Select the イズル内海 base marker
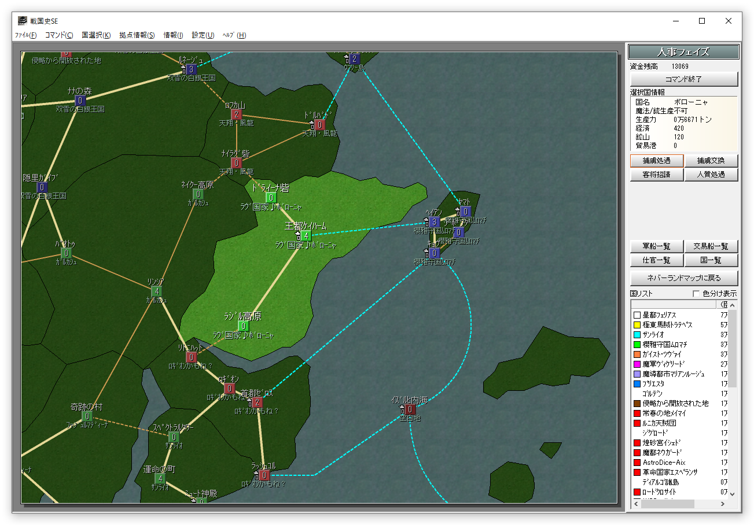 410,409
